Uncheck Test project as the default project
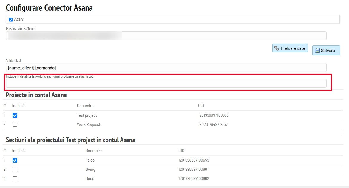The width and height of the screenshot is (349, 188). [15, 115]
